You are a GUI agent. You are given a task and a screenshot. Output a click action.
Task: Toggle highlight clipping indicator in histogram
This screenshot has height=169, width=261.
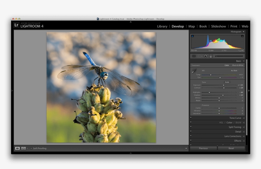click(x=242, y=36)
